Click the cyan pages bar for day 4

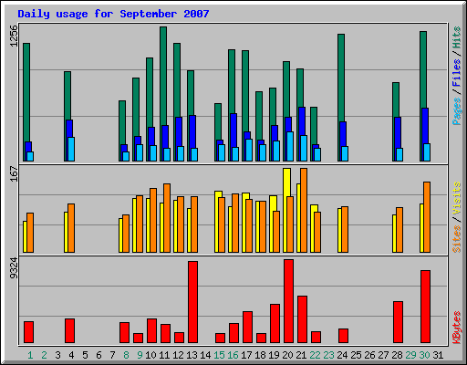click(71, 149)
